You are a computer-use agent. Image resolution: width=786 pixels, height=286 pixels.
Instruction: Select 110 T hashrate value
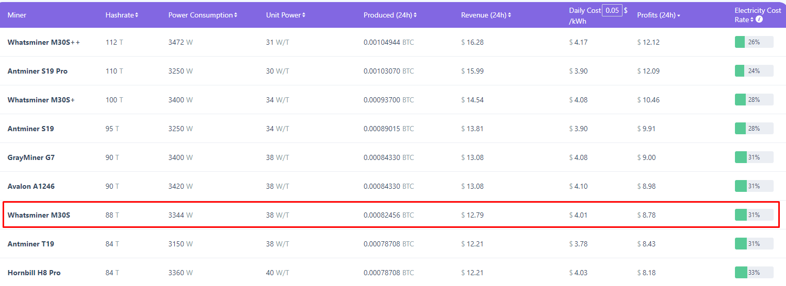tap(114, 71)
